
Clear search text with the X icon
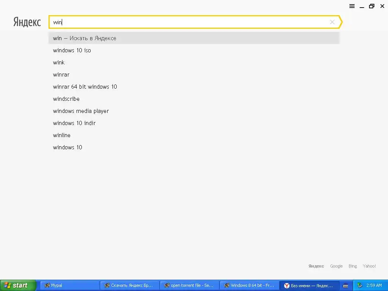pos(332,22)
